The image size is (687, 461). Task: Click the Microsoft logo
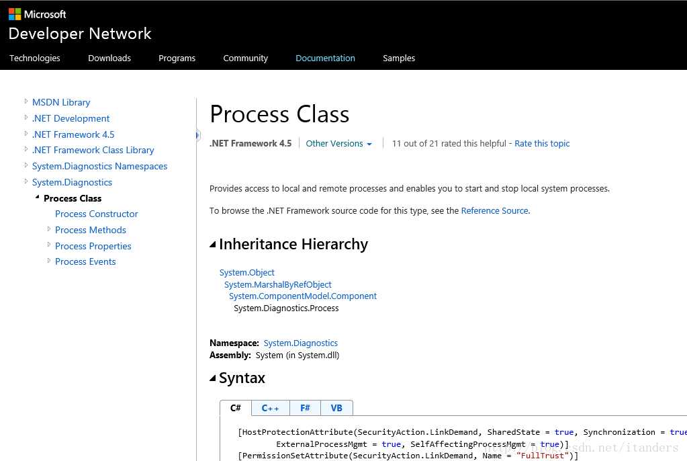(37, 14)
